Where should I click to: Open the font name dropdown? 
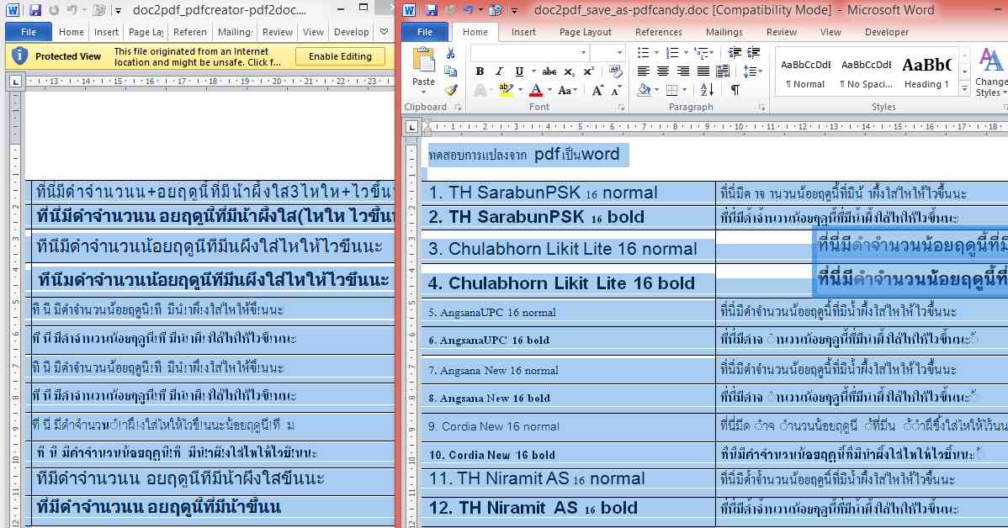(582, 53)
